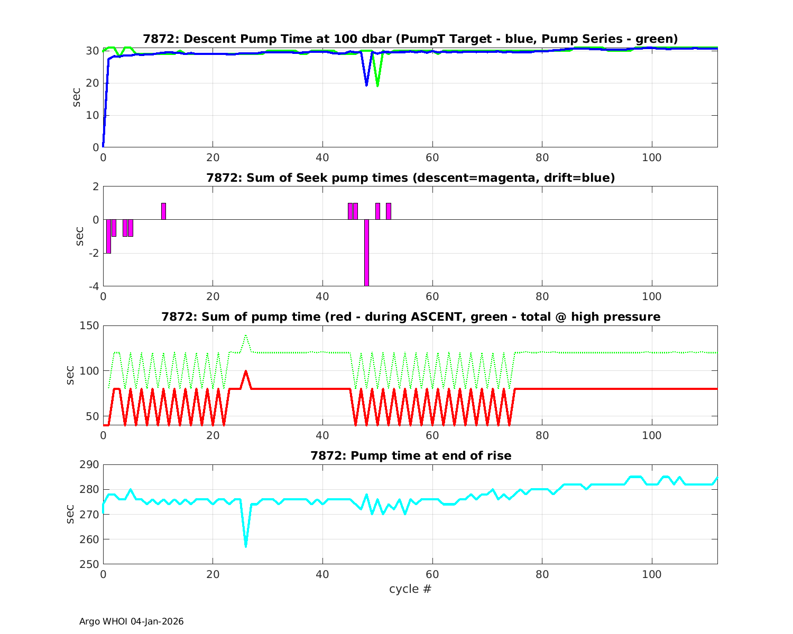
Task: Click the blue line's dip bottom in top plot
Action: (x=366, y=85)
